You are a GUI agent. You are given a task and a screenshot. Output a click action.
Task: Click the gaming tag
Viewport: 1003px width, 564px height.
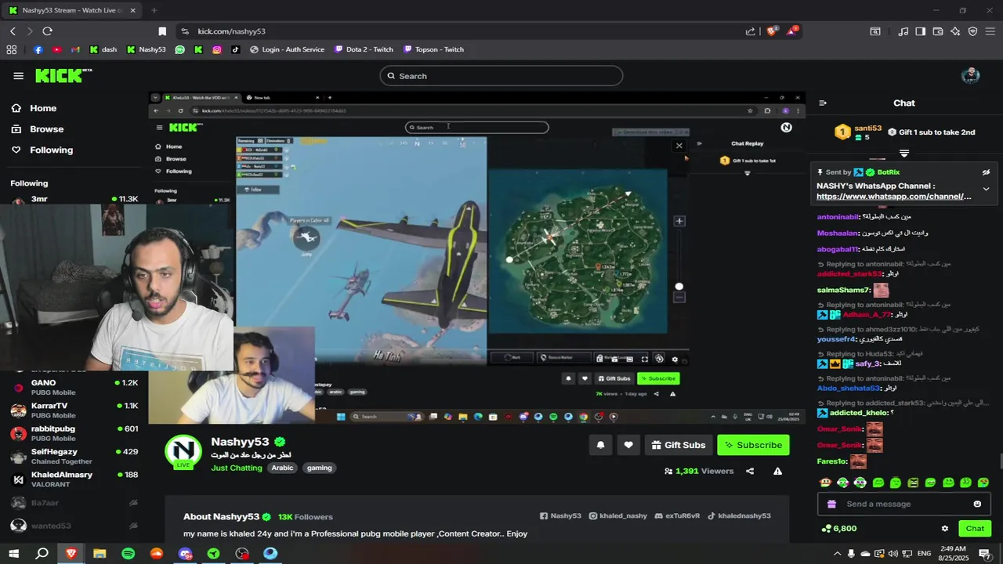pyautogui.click(x=319, y=468)
